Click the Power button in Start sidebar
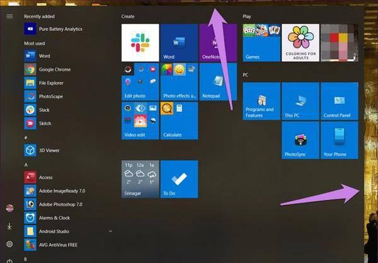 [9, 261]
